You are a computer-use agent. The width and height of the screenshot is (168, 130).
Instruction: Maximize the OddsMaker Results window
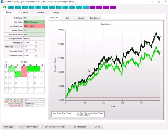158,2
